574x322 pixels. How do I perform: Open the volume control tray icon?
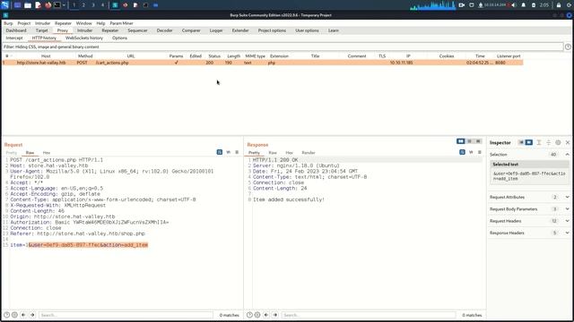coord(514,5)
